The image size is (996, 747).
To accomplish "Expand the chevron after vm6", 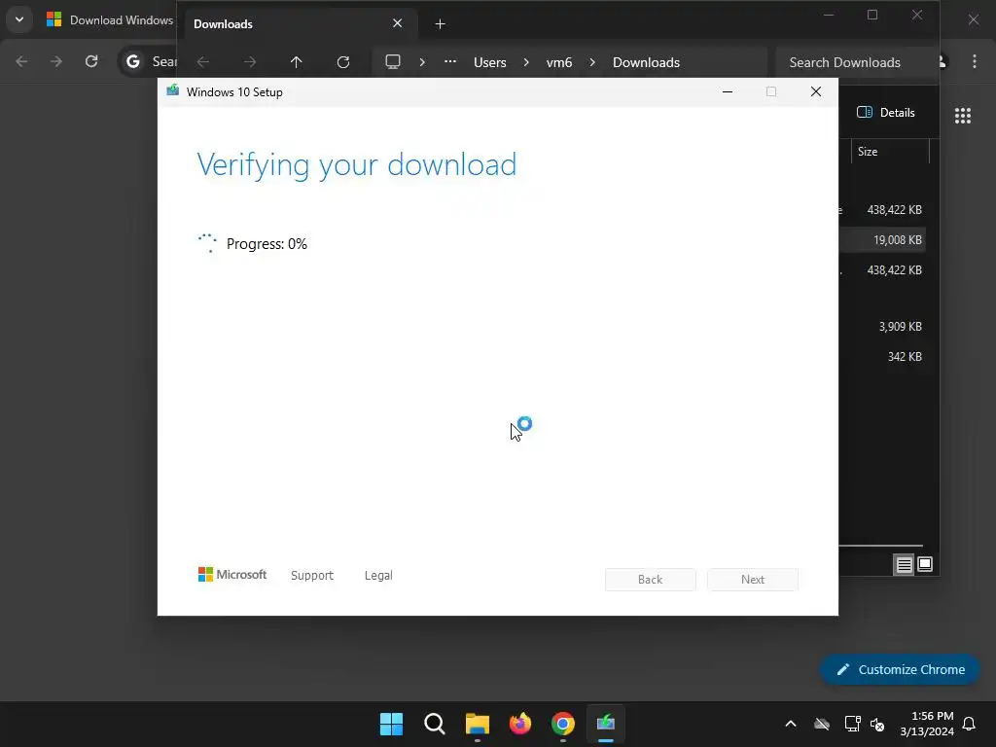I will pos(592,62).
